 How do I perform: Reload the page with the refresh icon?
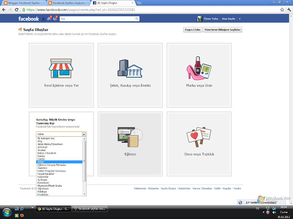click(16, 10)
